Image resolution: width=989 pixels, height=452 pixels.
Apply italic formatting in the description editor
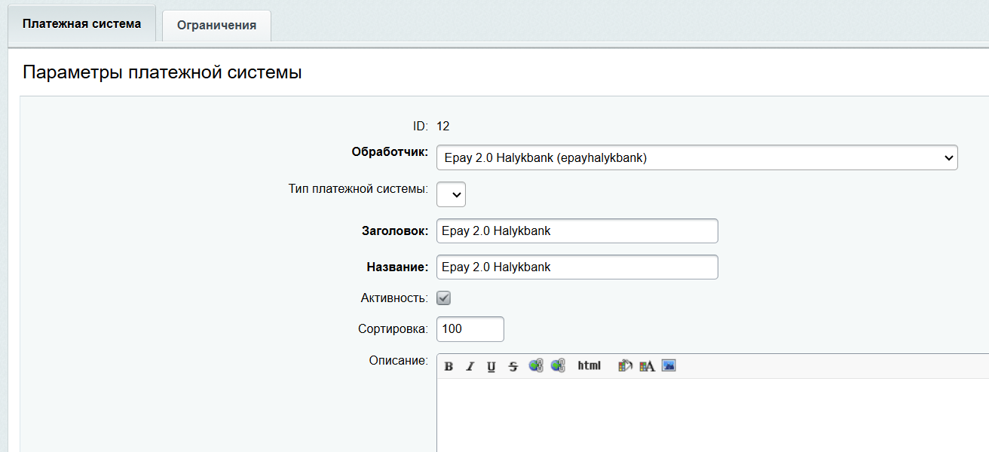470,366
